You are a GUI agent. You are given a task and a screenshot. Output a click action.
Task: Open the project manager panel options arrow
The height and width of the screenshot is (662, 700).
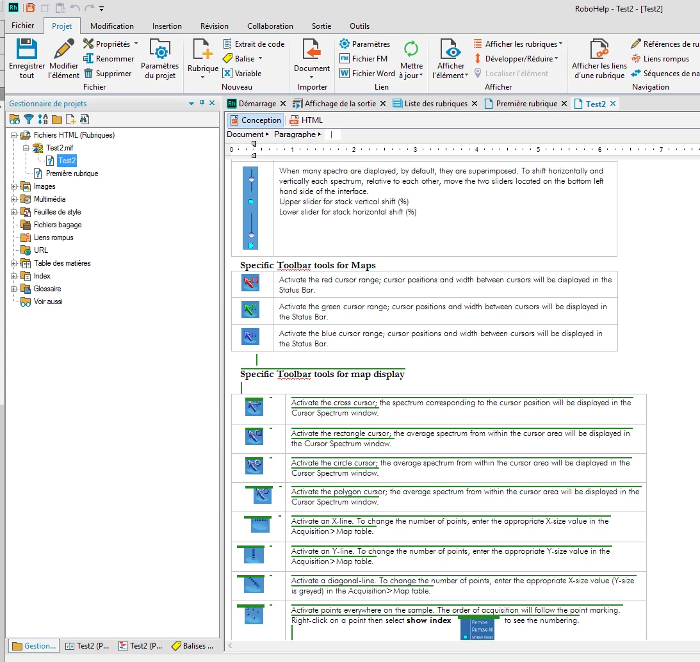click(191, 104)
